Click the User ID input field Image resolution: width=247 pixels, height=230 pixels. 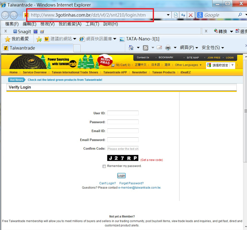[123, 113]
